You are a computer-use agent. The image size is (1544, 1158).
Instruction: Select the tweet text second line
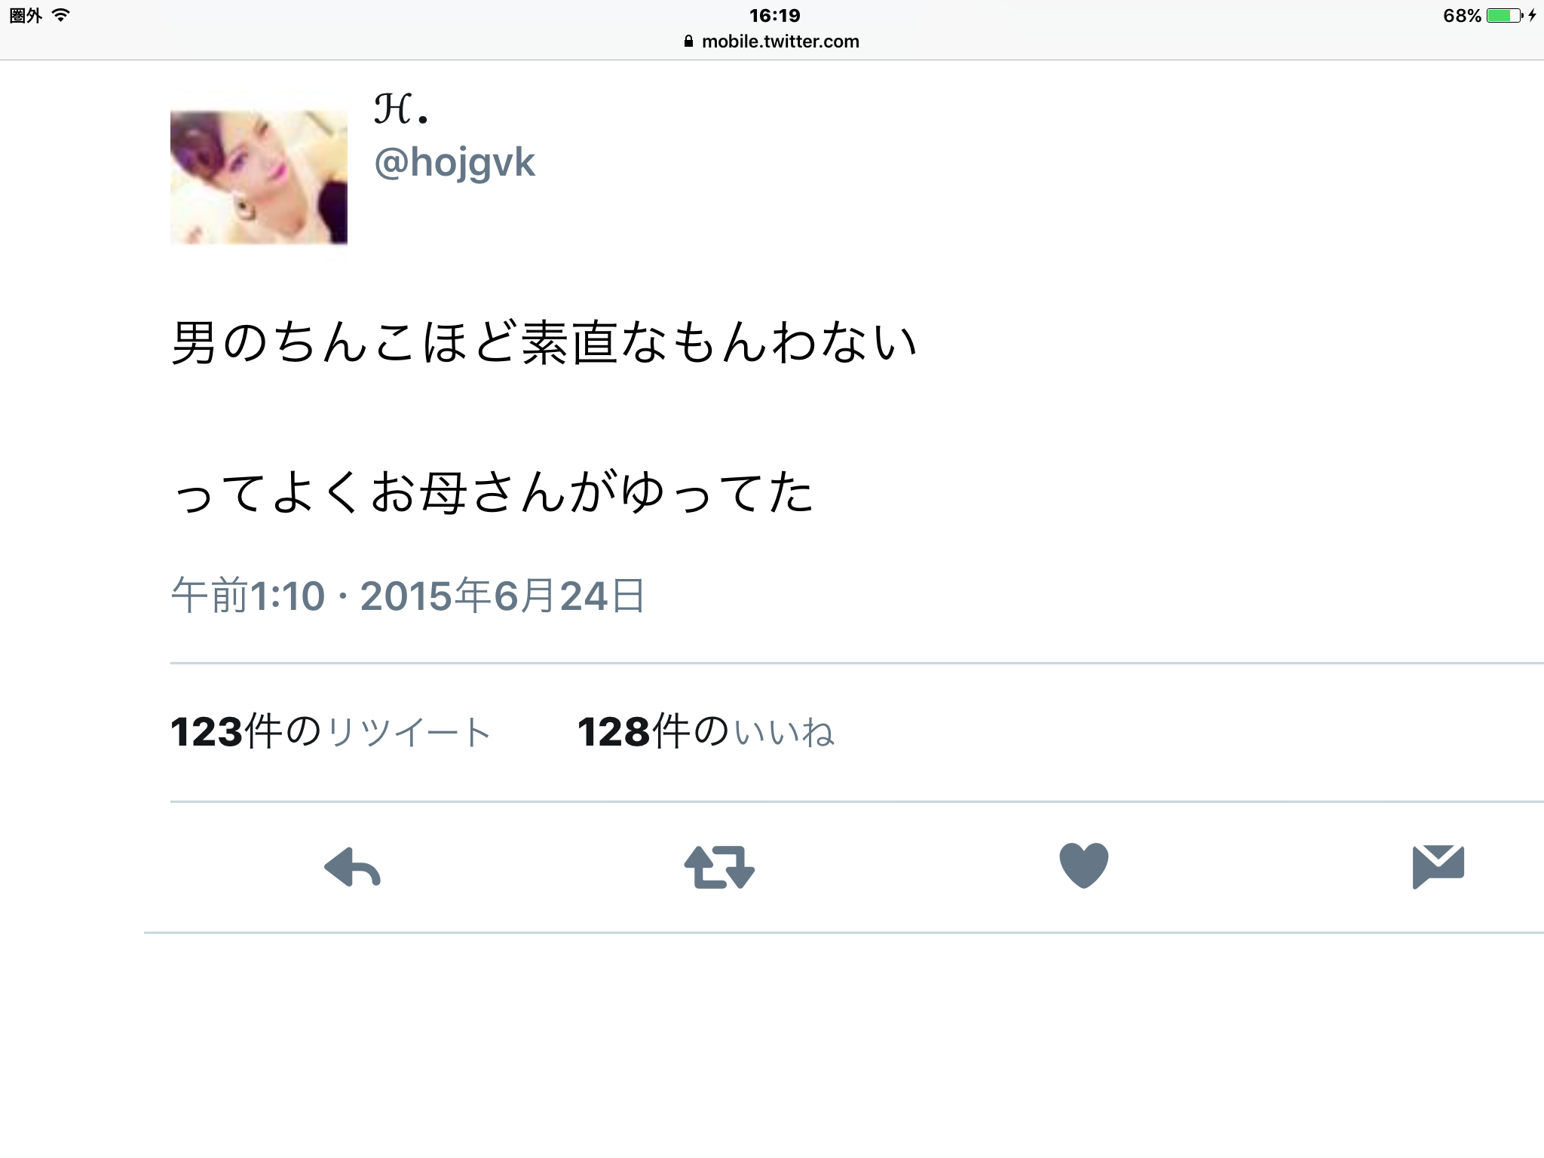coord(493,492)
